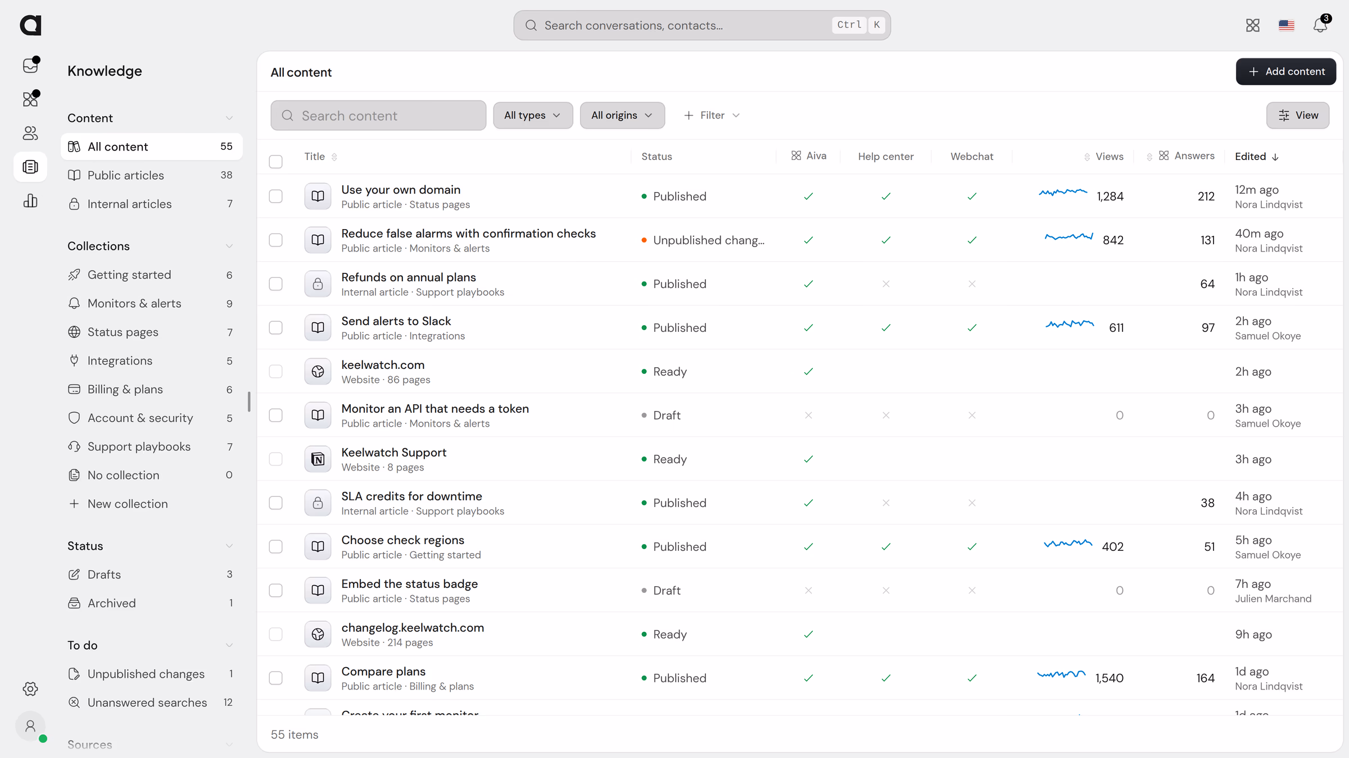1349x758 pixels.
Task: Open the apps grid icon in top bar
Action: click(1253, 25)
